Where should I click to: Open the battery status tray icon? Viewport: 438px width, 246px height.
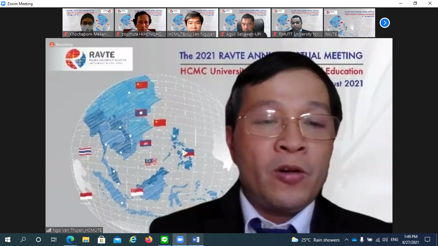coord(370,240)
